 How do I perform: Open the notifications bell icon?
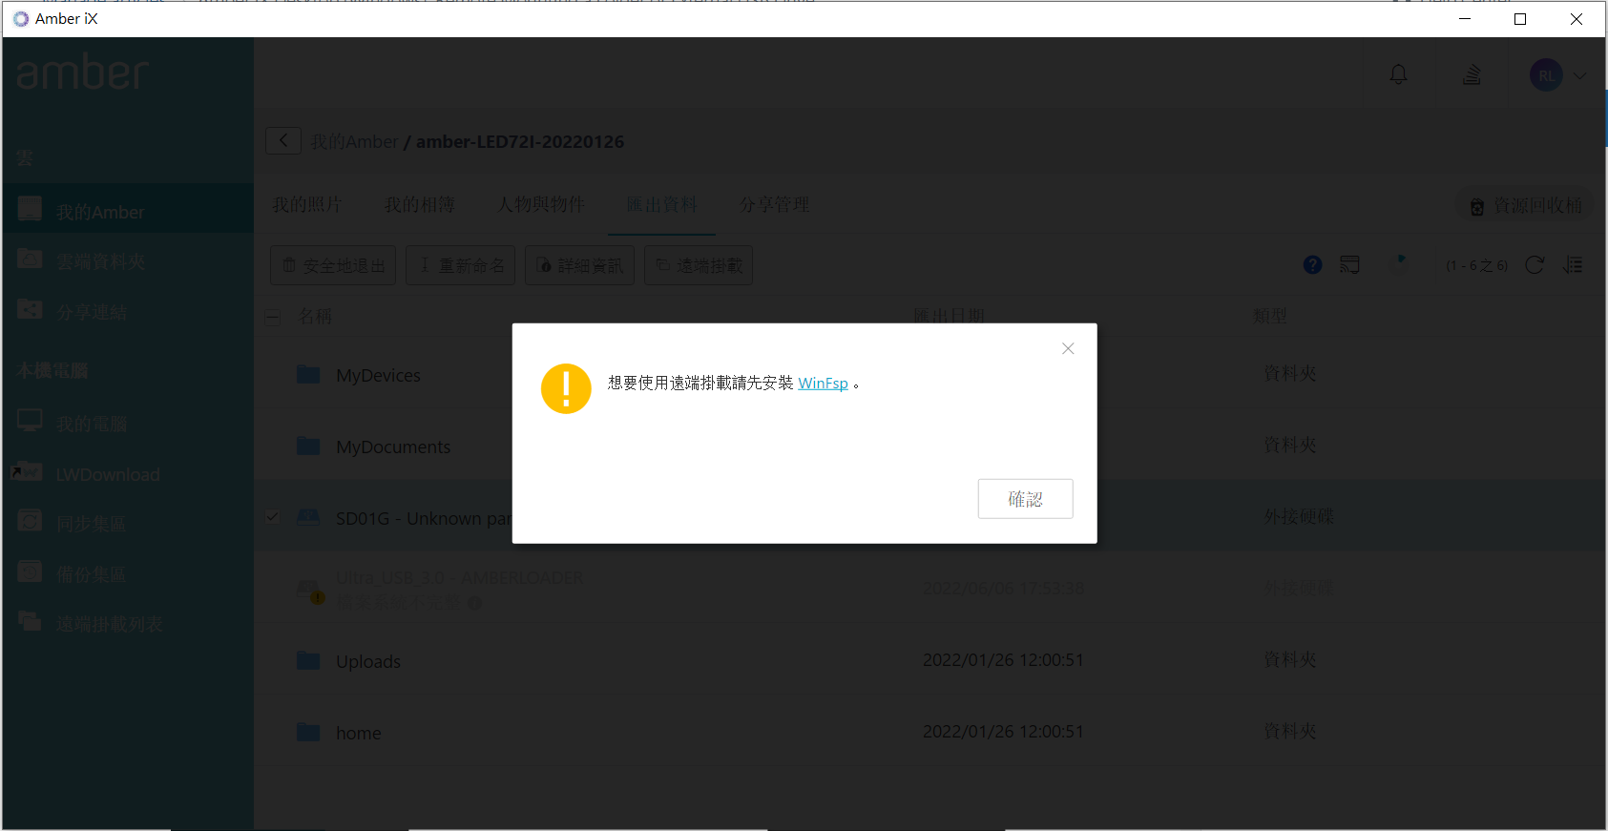click(x=1398, y=74)
